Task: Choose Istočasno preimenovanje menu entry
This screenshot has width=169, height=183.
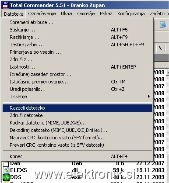Action: [x=77, y=82]
